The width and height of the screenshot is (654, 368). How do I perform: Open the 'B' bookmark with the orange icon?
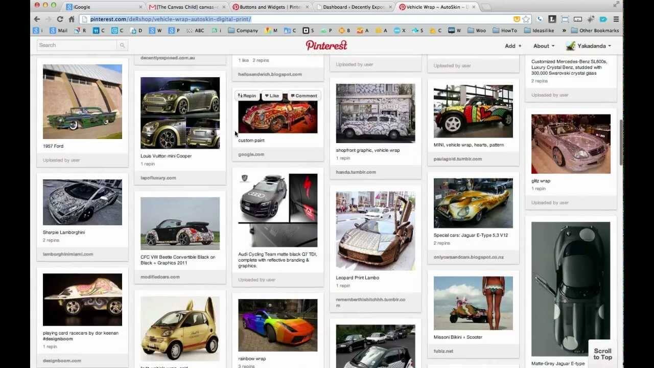(344, 31)
